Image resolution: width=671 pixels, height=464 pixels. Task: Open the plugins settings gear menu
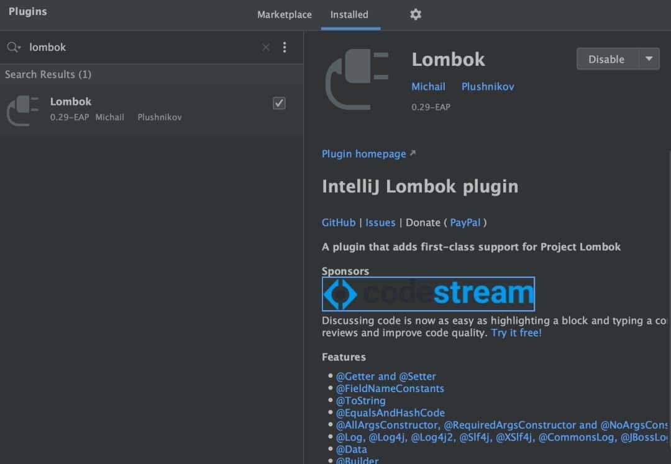(416, 14)
